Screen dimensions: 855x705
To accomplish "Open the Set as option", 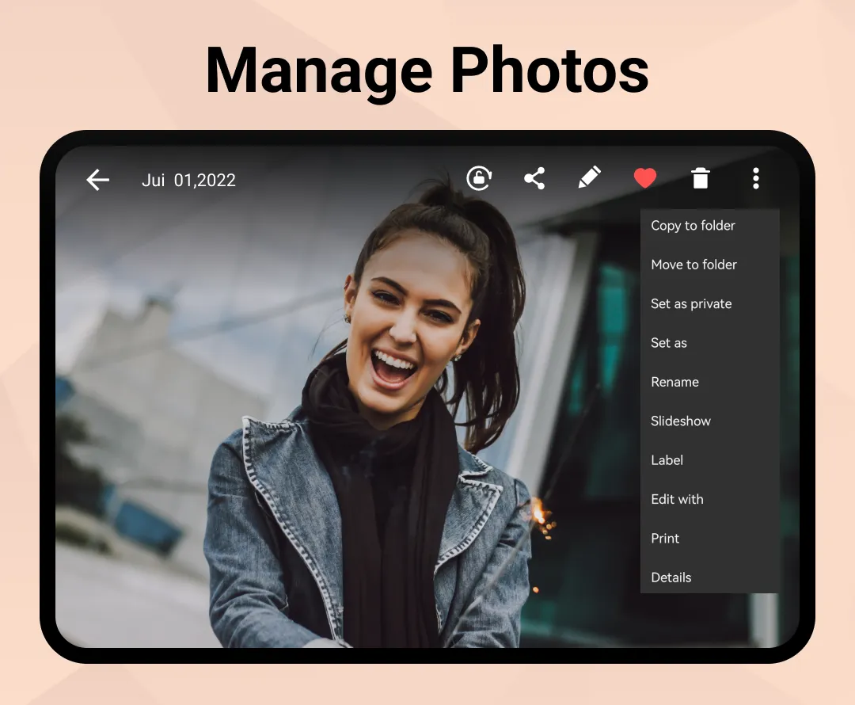I will coord(669,342).
